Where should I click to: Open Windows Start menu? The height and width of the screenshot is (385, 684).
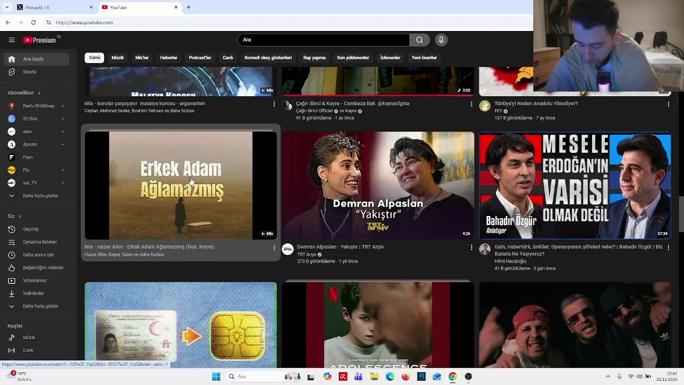(216, 376)
